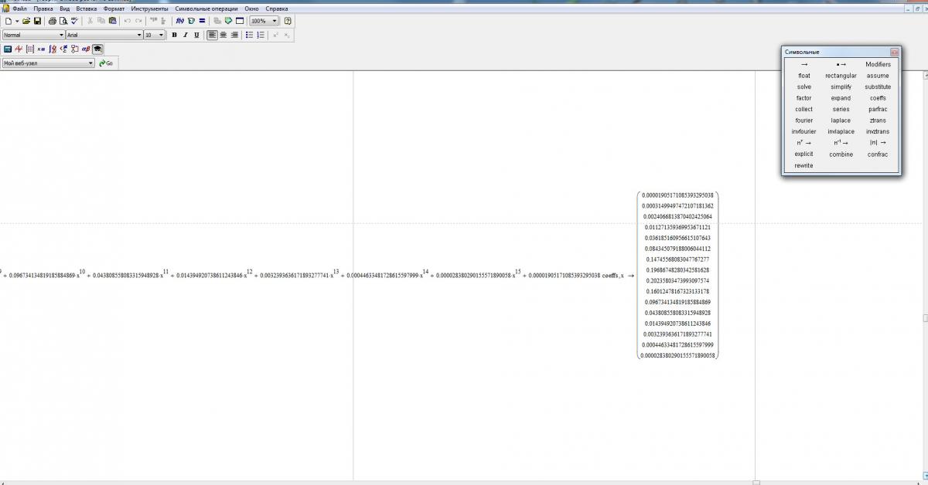Image resolution: width=928 pixels, height=485 pixels.
Task: Insert the 'simplify' symbolic keyword
Action: point(841,86)
